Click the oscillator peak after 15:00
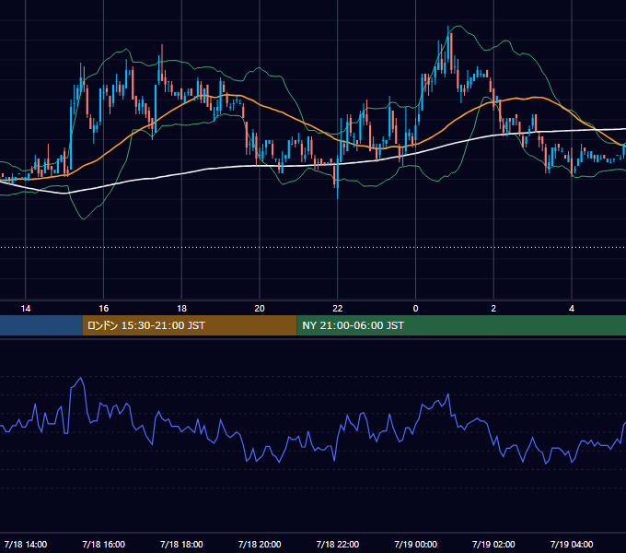Image resolution: width=626 pixels, height=553 pixels. (x=81, y=378)
